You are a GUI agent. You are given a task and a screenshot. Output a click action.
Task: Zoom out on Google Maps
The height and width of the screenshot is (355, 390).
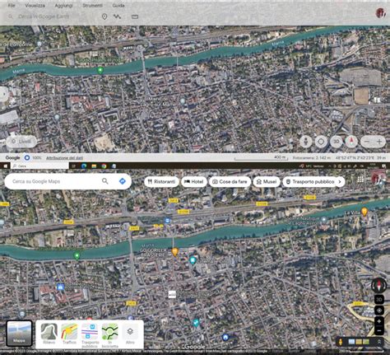pos(379,330)
